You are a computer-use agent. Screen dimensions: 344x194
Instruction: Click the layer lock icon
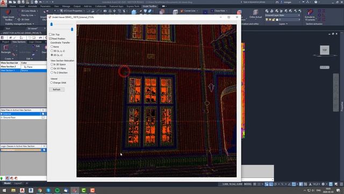tap(274, 19)
